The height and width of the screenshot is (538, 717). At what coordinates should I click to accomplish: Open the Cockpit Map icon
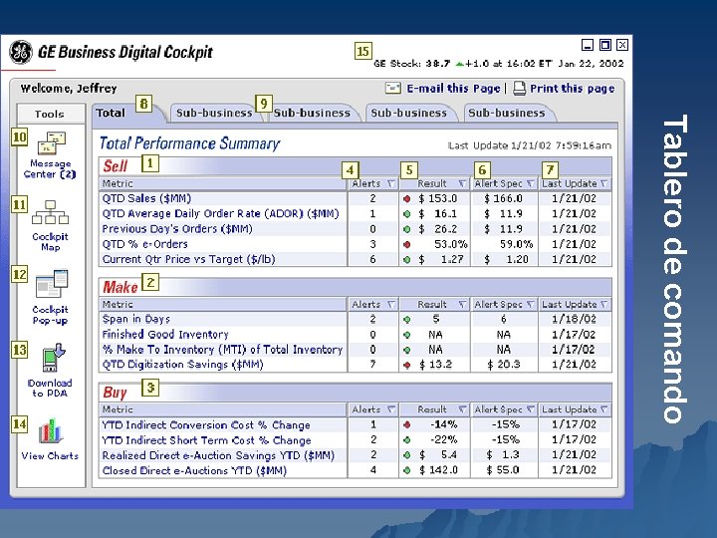(x=51, y=213)
